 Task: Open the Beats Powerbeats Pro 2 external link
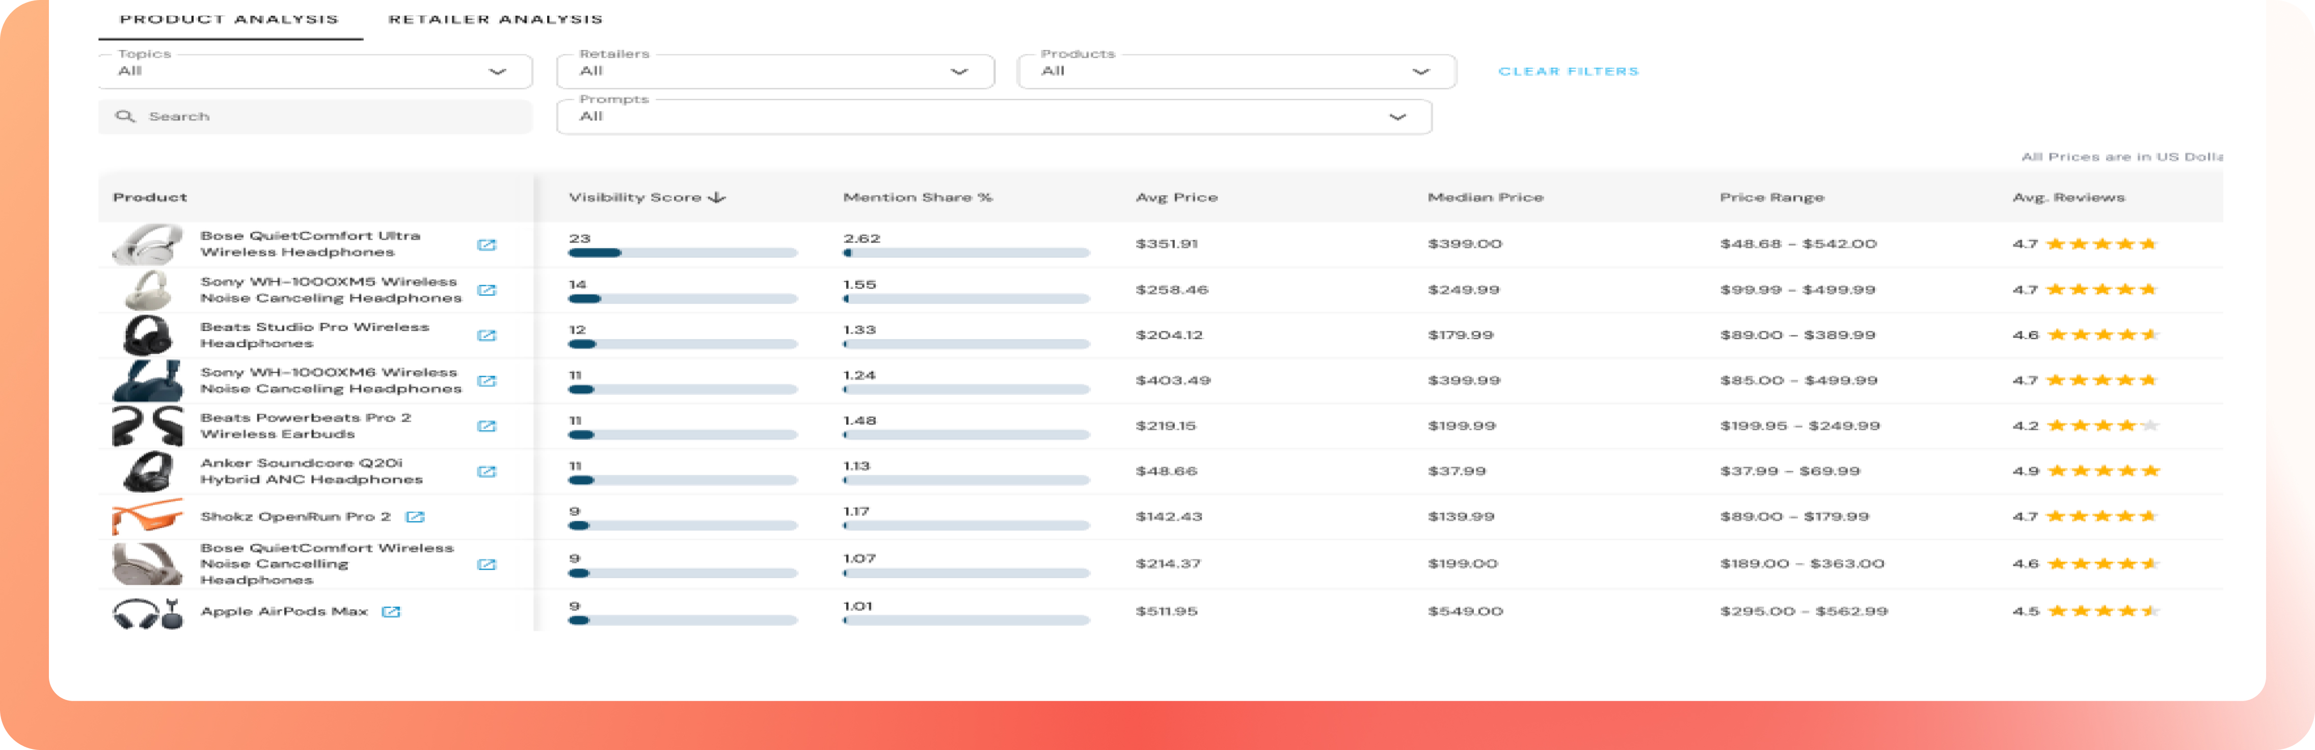coord(488,425)
